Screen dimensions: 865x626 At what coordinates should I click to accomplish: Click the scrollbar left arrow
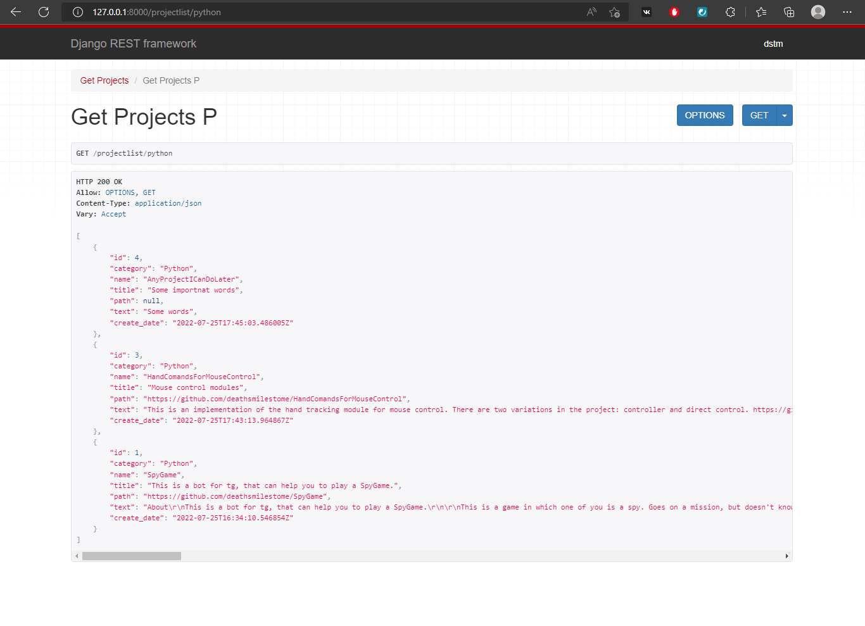77,556
